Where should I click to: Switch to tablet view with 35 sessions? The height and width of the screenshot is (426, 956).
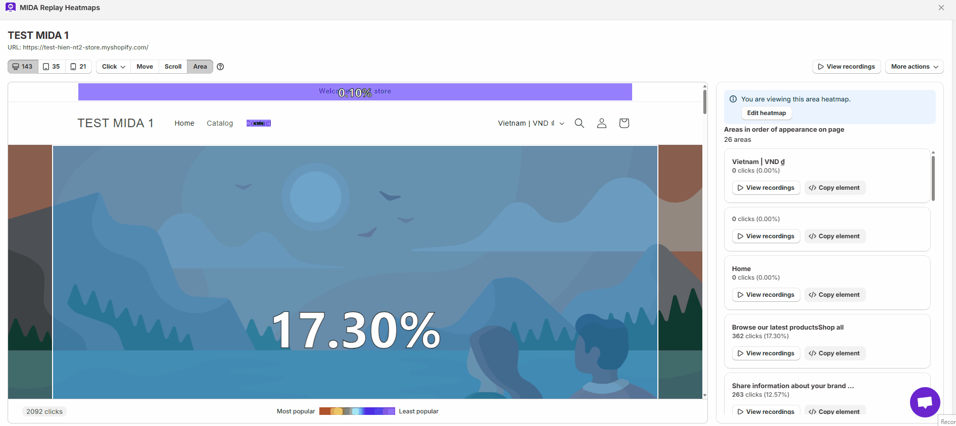[52, 67]
